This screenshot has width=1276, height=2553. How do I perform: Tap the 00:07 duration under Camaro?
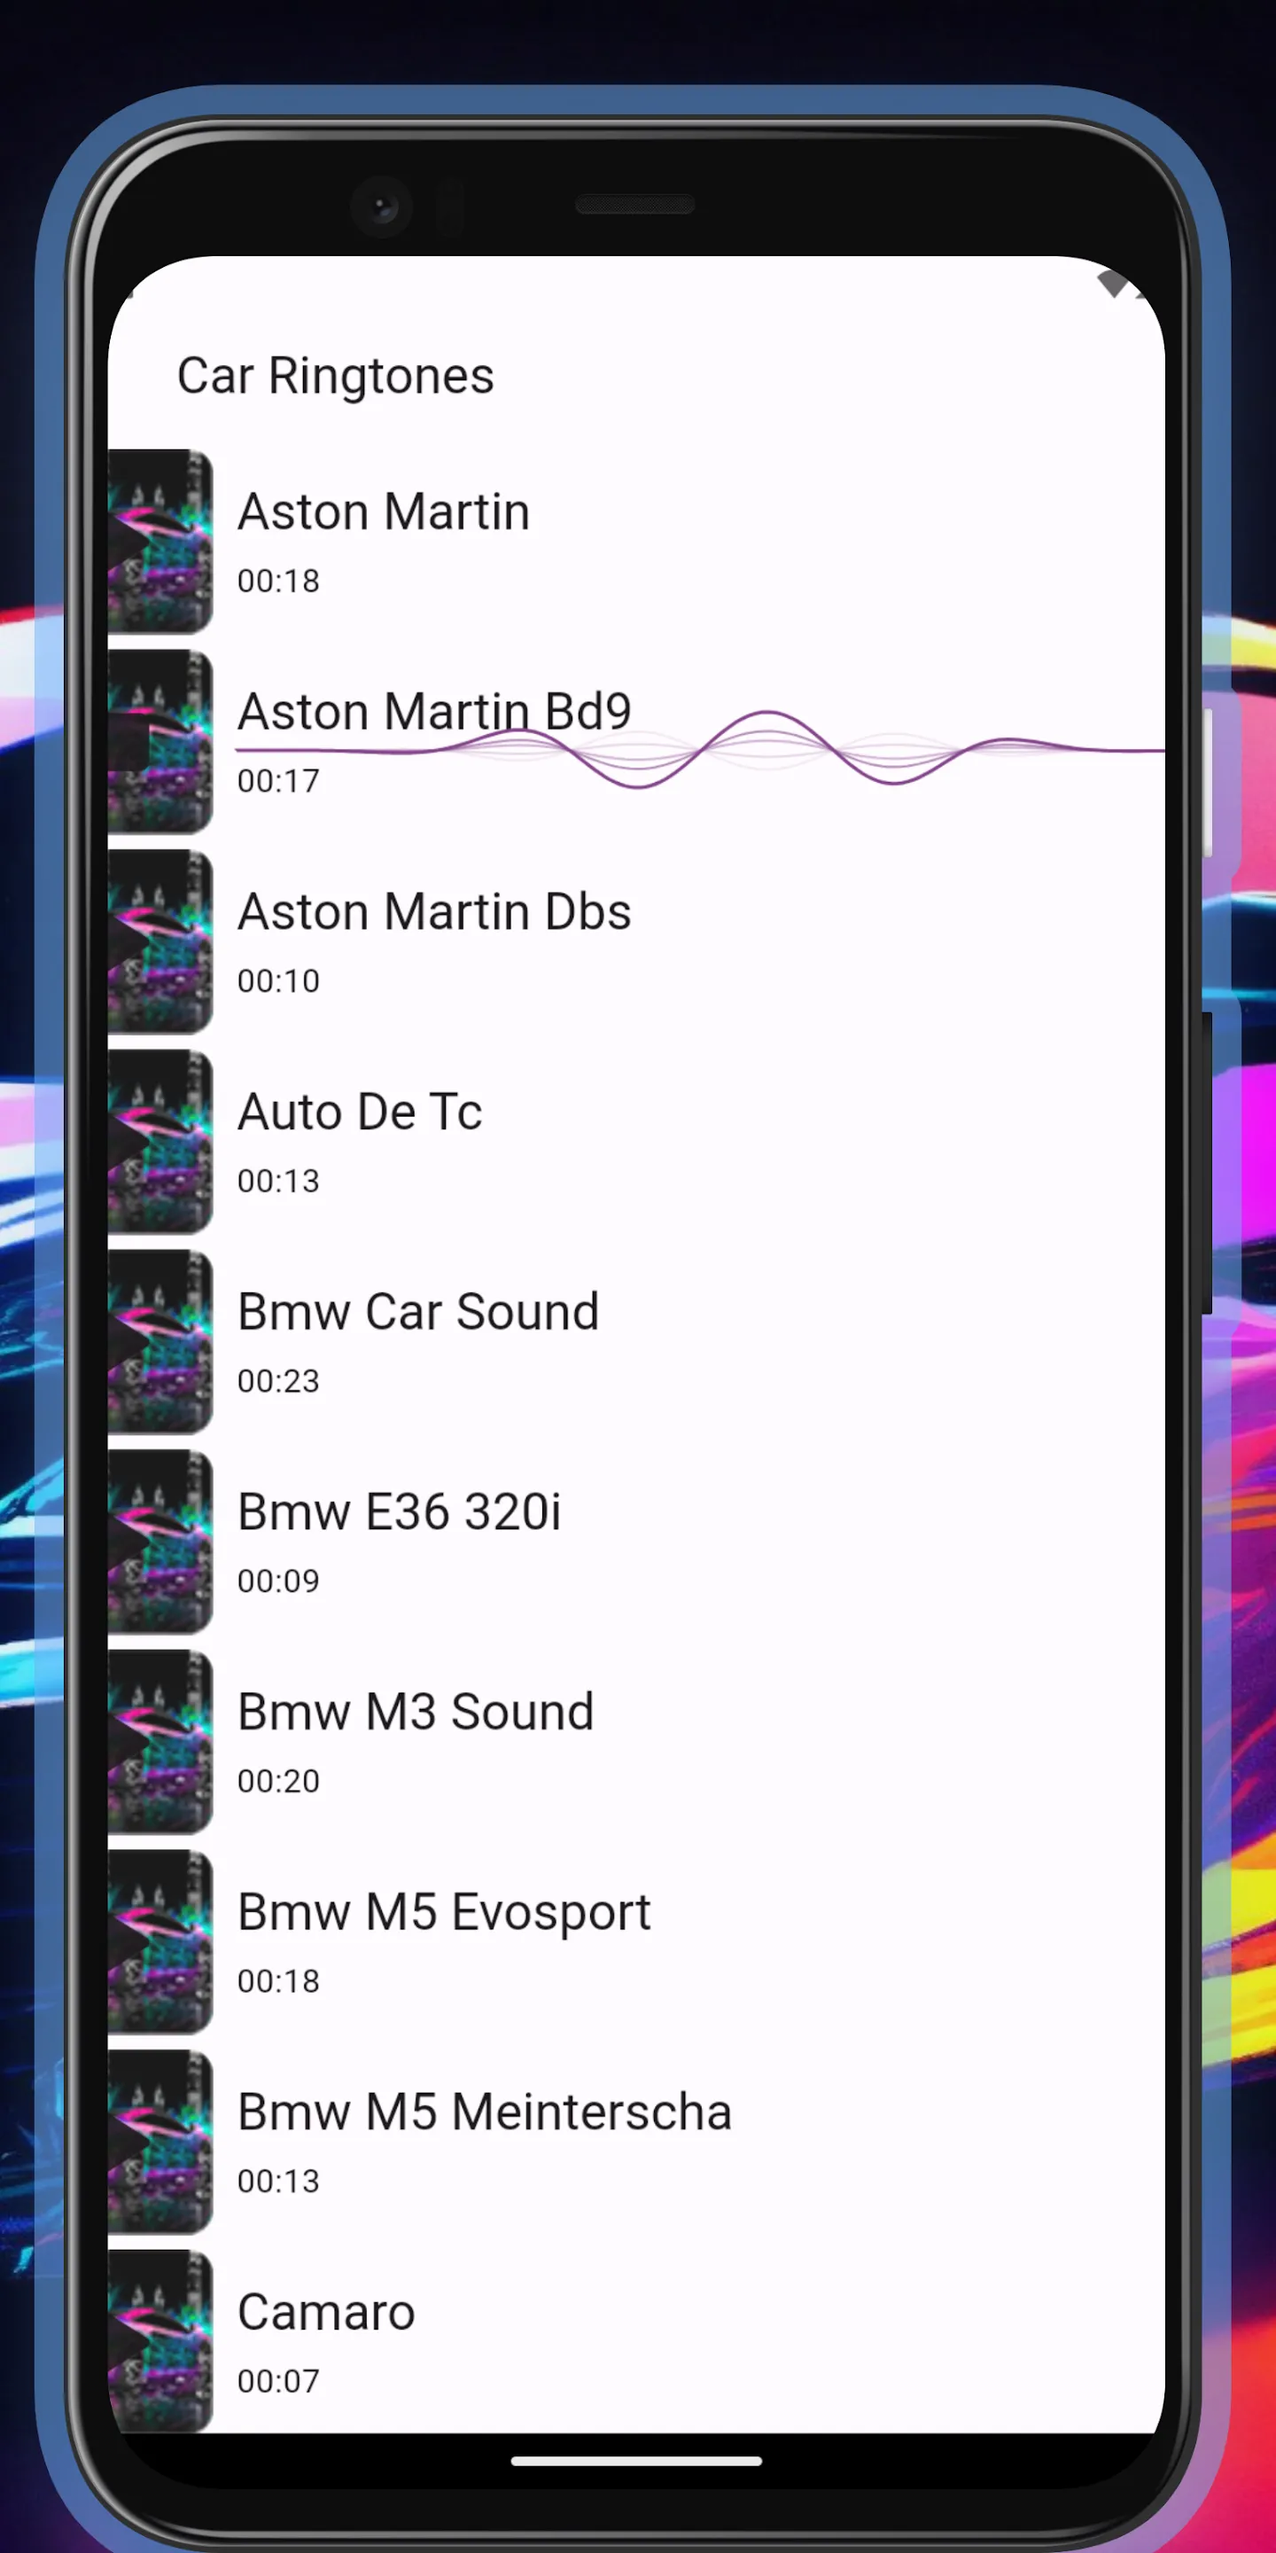tap(278, 2382)
